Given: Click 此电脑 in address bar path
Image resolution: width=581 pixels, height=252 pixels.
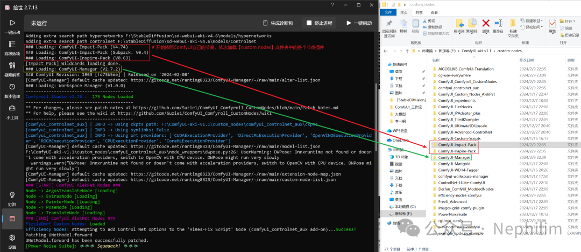Looking at the screenshot, I should tap(427, 51).
